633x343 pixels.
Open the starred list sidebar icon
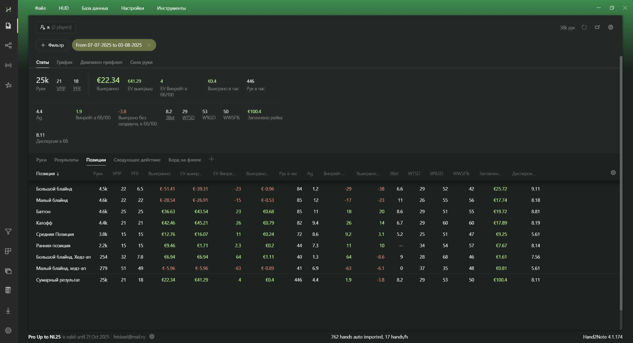click(x=9, y=85)
